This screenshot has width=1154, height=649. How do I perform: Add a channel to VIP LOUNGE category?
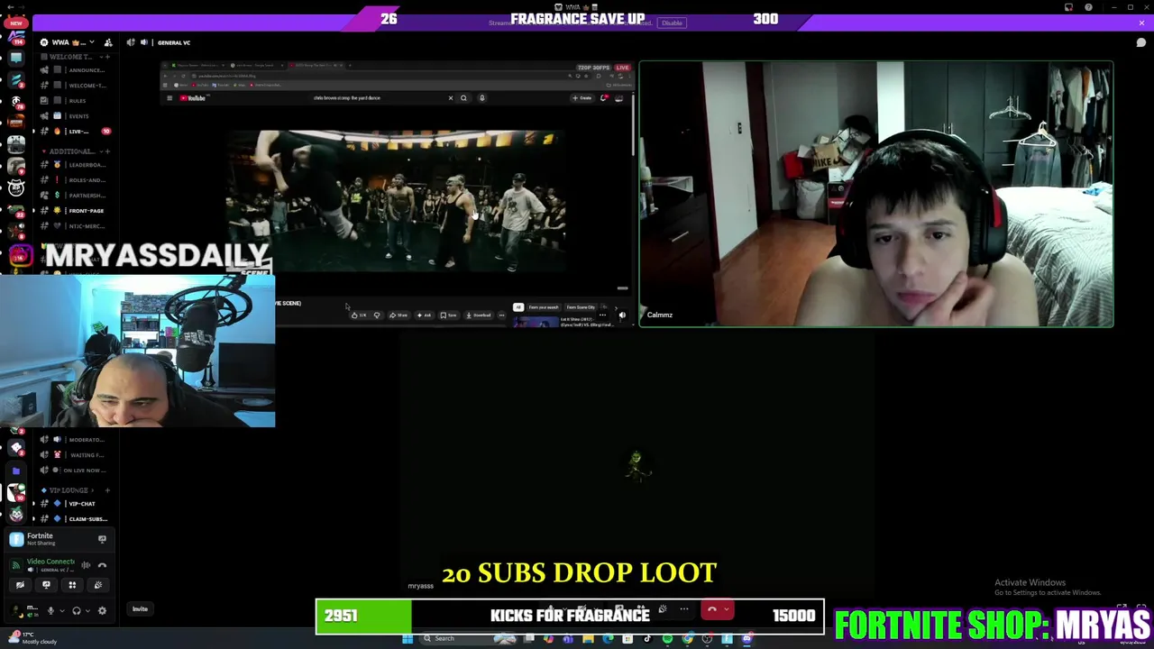[107, 490]
